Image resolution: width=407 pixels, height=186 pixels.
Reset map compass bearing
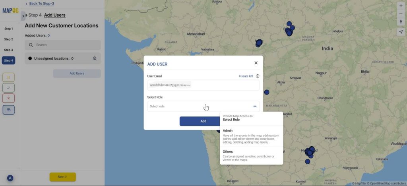(x=401, y=21)
